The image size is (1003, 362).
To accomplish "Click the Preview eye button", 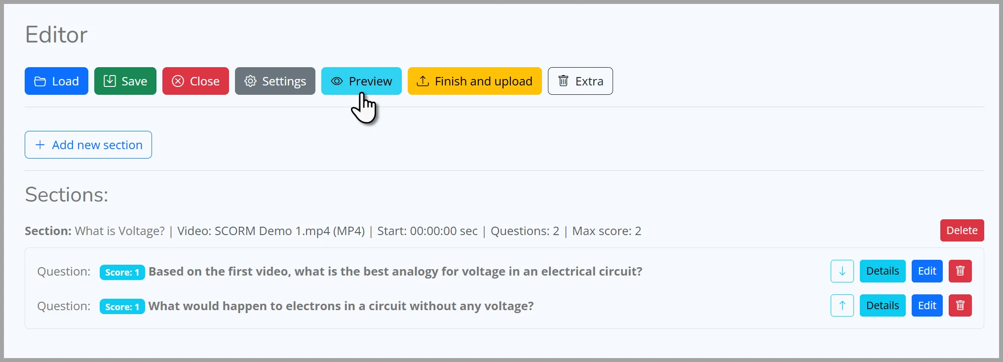I will tap(361, 81).
